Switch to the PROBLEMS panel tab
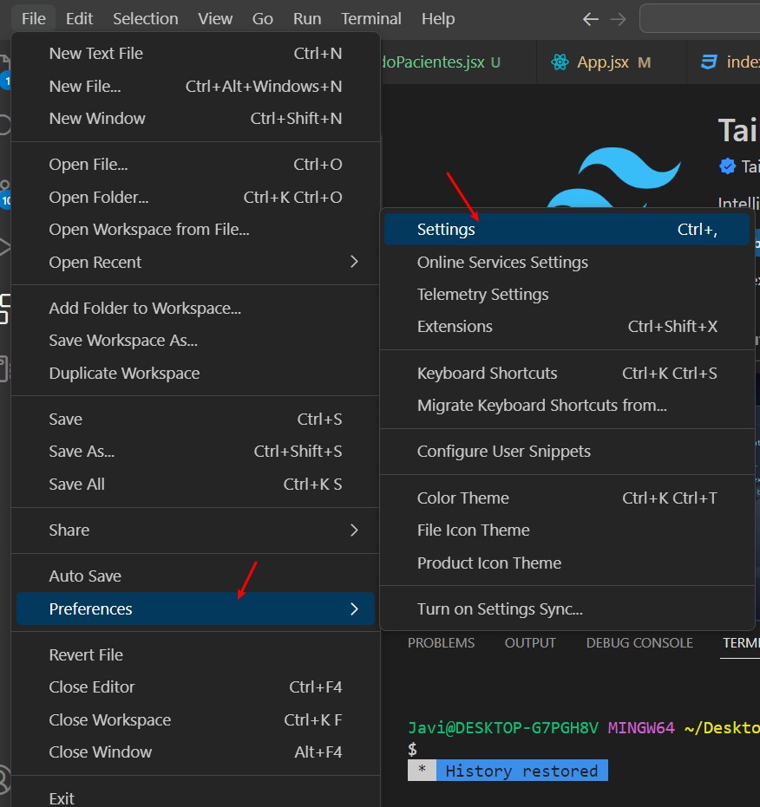Image resolution: width=760 pixels, height=807 pixels. click(x=441, y=643)
